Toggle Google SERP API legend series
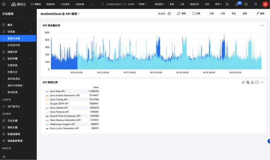This screenshot has height=160, width=270. click(59, 104)
